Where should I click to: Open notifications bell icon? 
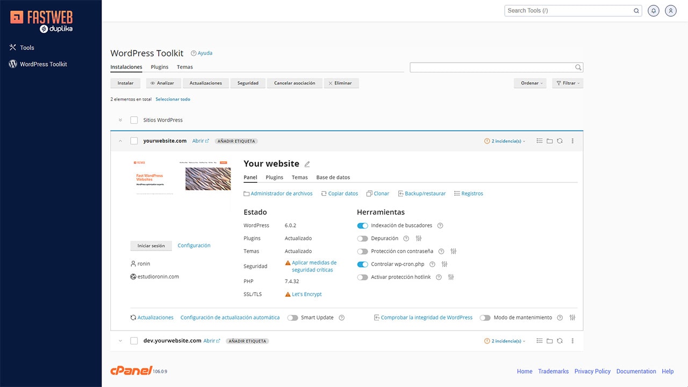click(654, 10)
